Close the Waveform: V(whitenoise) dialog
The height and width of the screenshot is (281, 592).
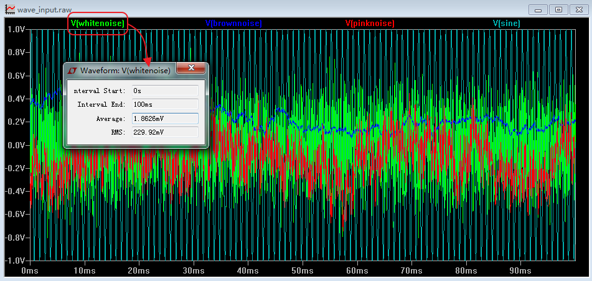point(191,68)
